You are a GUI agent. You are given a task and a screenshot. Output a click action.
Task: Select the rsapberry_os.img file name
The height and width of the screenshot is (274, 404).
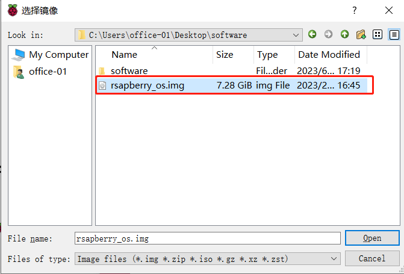tap(148, 86)
